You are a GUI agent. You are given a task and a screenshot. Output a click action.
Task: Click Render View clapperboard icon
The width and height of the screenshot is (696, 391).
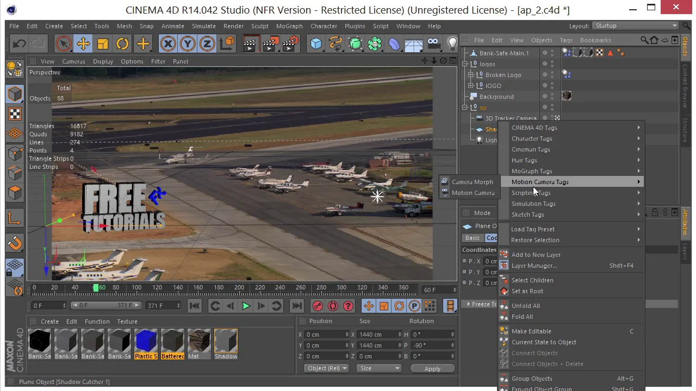coord(250,43)
